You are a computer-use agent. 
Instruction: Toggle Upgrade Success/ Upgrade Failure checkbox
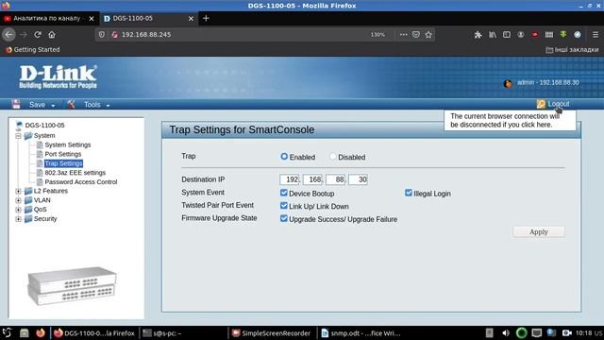[x=284, y=218]
